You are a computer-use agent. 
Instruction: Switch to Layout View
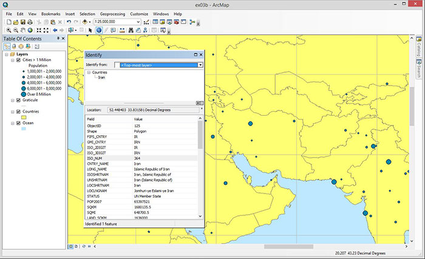(76, 246)
